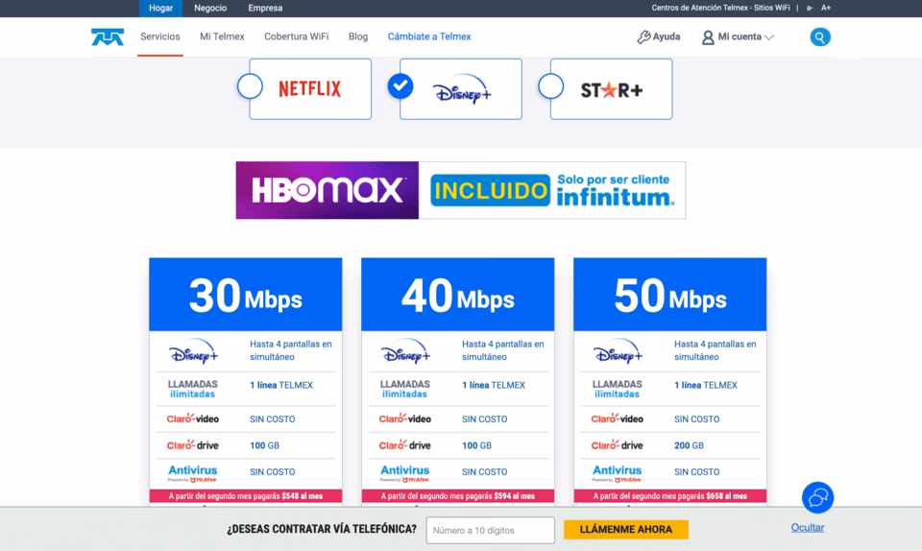This screenshot has width=922, height=551.
Task: Expand the Mi cuenta dropdown chevron
Action: click(769, 37)
